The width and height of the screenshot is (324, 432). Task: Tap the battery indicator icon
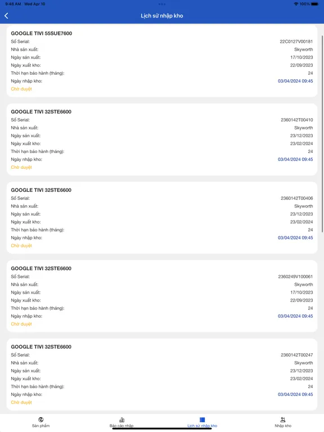[x=315, y=4]
